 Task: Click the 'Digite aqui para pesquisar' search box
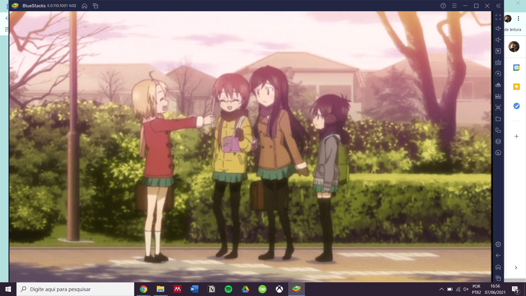[75, 289]
